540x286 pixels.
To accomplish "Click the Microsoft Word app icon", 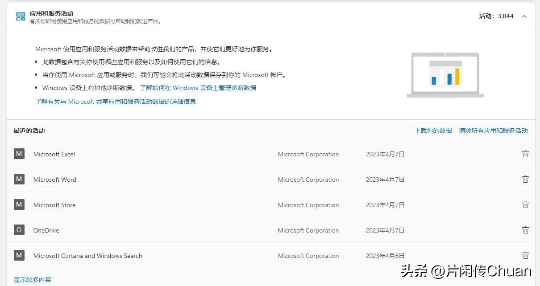I will (x=19, y=179).
